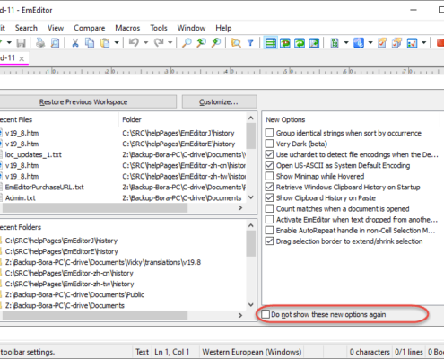
Task: Click the Copy icon in toolbar
Action: [90, 43]
